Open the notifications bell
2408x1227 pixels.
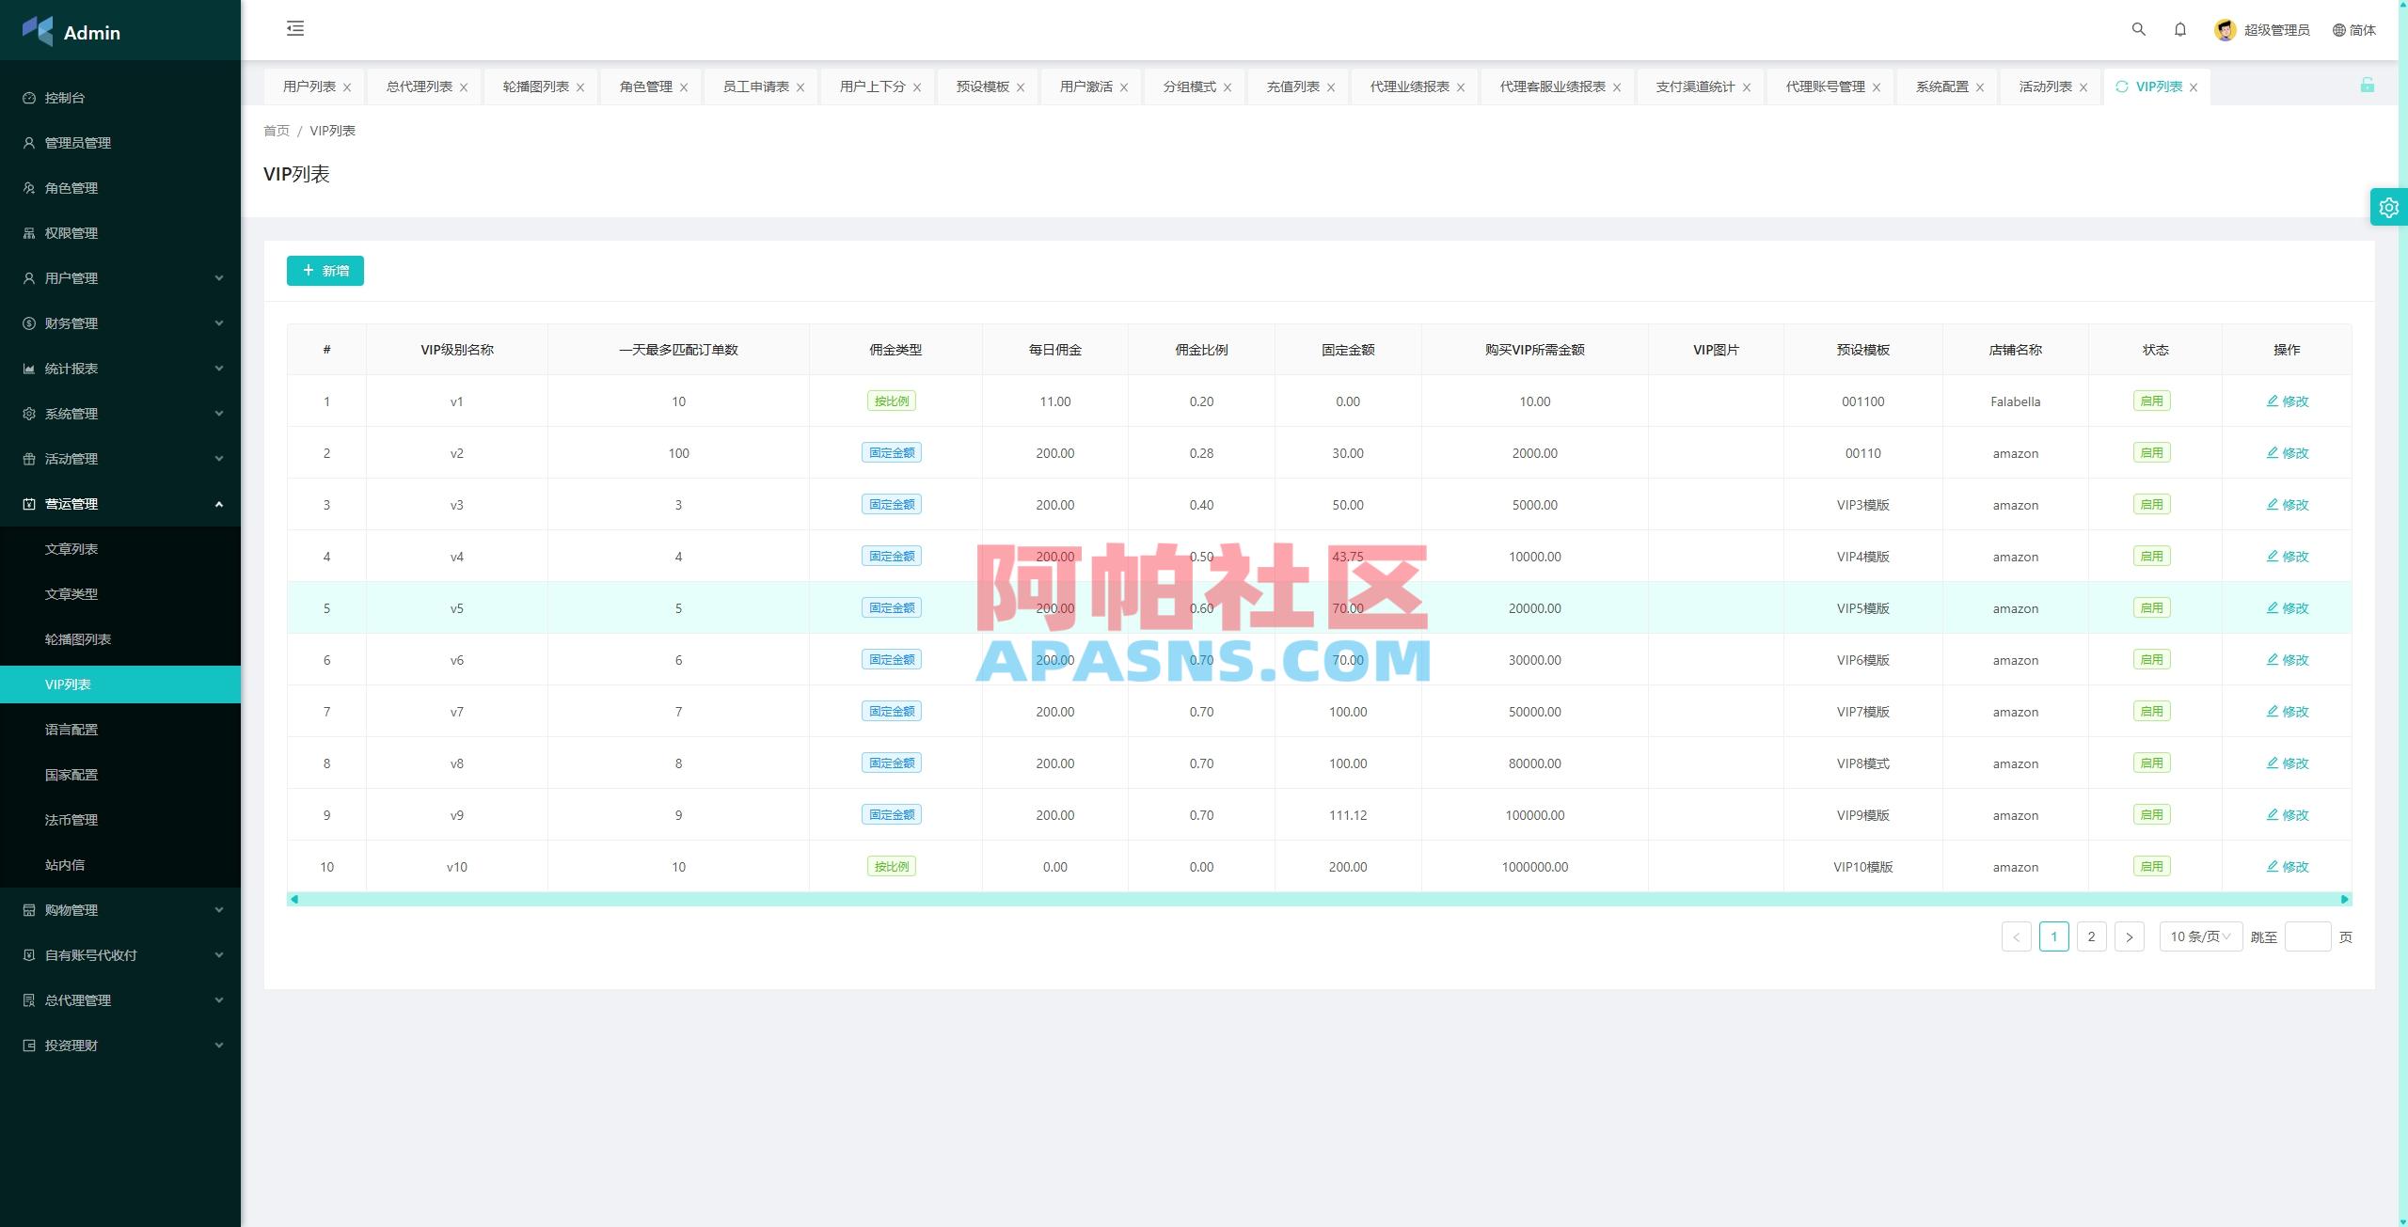click(x=2180, y=29)
